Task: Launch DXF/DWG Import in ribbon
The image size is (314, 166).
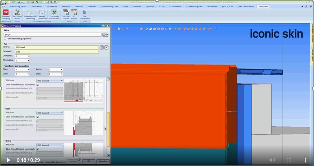Action: click(x=17, y=14)
